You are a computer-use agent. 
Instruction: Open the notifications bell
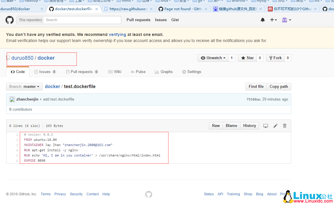click(x=262, y=20)
